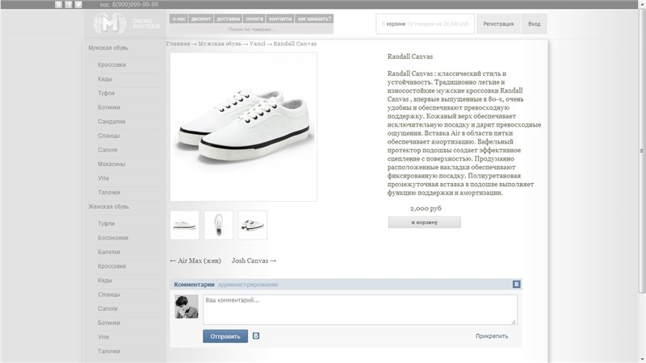The image size is (646, 363).
Task: Add the item with в корзину button
Action: (x=425, y=223)
